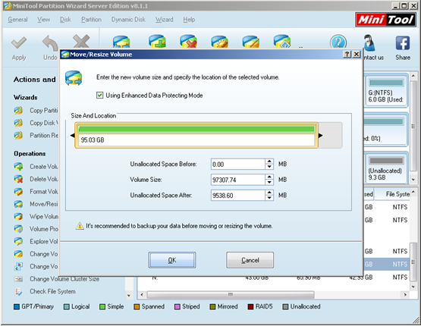Image resolution: width=421 pixels, height=326 pixels.
Task: Open the Wizard menu
Action: 164,20
